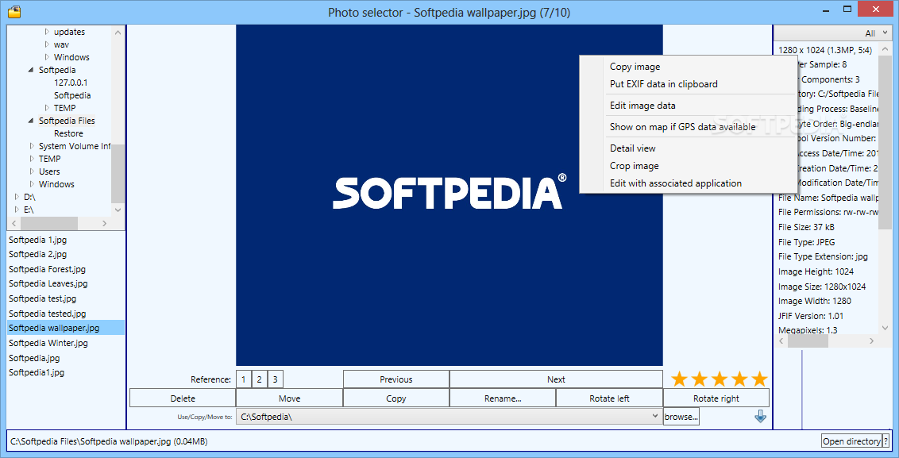Expand System Volume Information folder

[x=32, y=146]
